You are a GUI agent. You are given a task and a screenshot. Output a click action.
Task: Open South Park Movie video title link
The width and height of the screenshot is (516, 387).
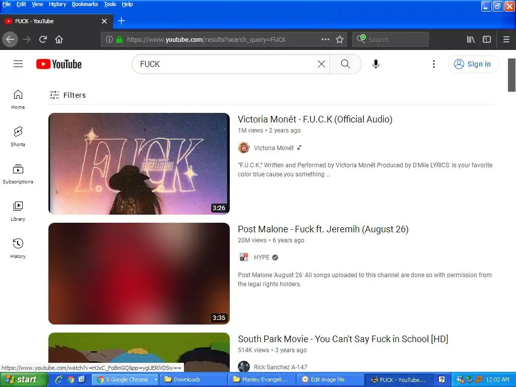[343, 339]
